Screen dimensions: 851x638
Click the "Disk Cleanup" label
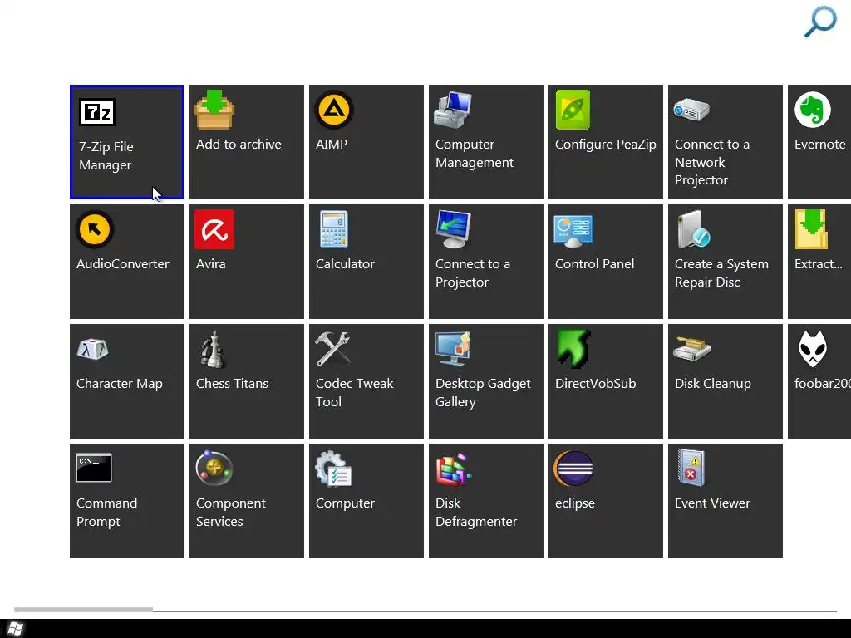point(712,384)
